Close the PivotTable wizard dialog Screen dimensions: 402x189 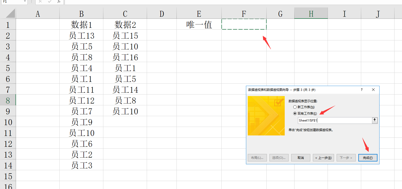[x=373, y=90]
